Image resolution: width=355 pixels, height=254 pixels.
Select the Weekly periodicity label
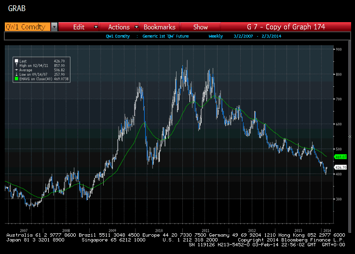[x=216, y=36]
